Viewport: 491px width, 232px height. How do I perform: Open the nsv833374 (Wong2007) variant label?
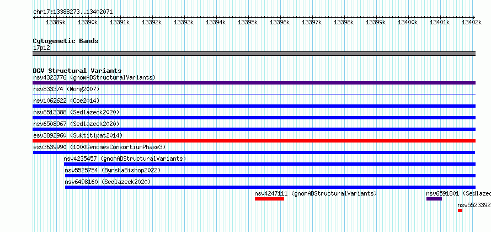click(x=66, y=89)
